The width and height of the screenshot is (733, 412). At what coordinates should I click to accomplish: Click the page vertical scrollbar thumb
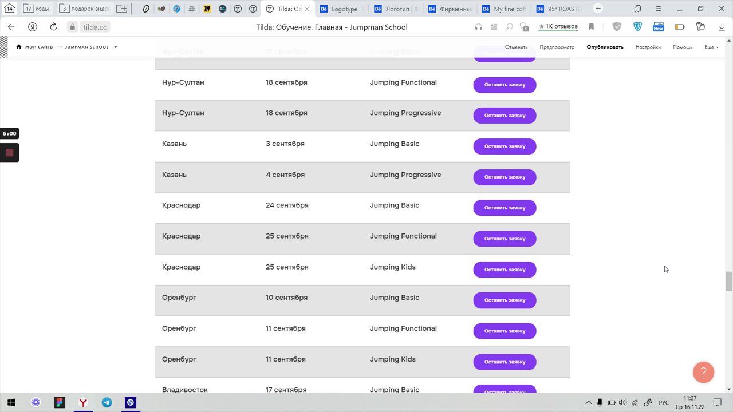pos(728,282)
